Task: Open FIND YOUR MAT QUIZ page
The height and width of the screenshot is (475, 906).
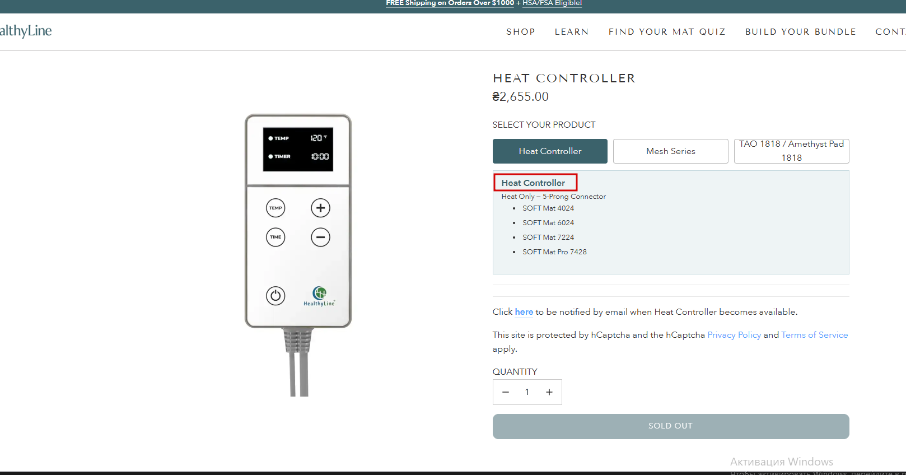Action: tap(667, 32)
